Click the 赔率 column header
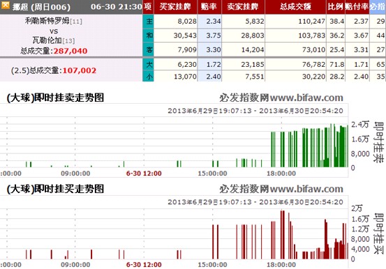The width and height of the screenshot is (386, 269). point(209,7)
